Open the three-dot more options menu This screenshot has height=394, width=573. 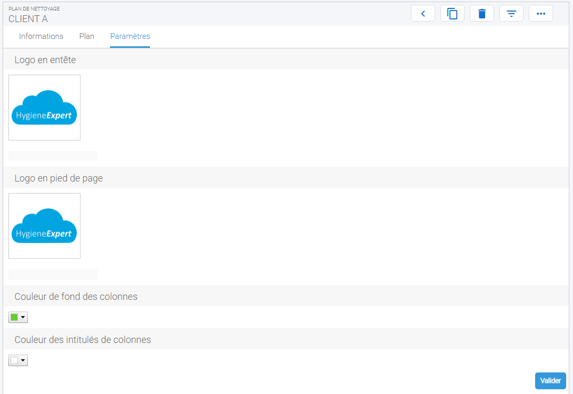coord(540,14)
